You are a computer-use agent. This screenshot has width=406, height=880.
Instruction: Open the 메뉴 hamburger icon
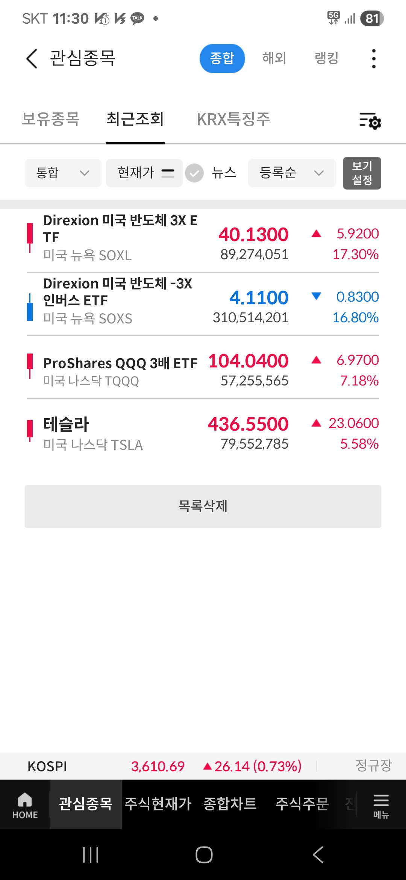tap(381, 805)
